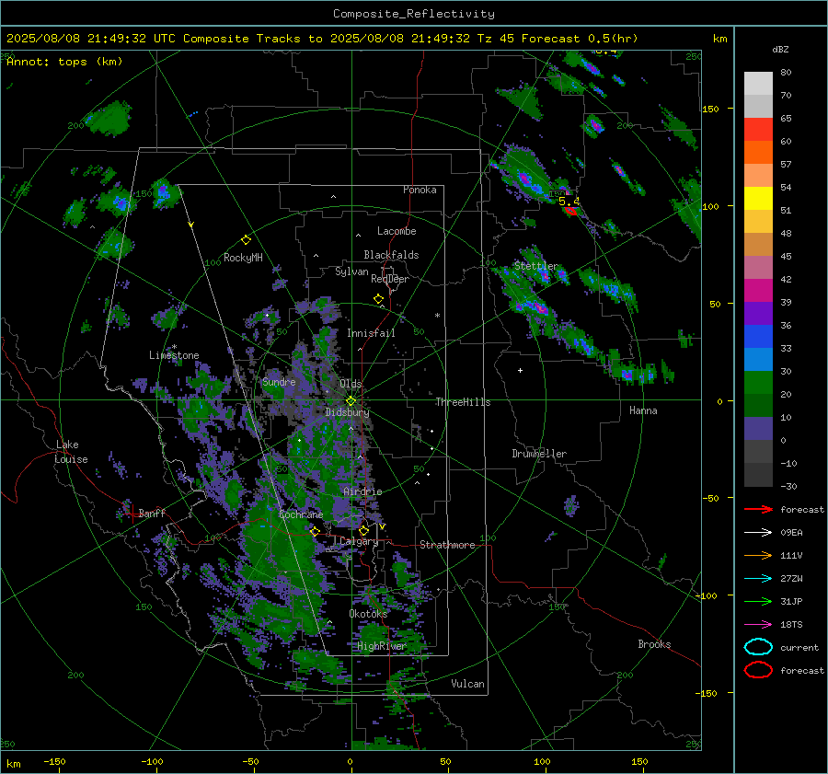Click the magenta 18TS arrow in legend
The height and width of the screenshot is (774, 828).
click(758, 625)
